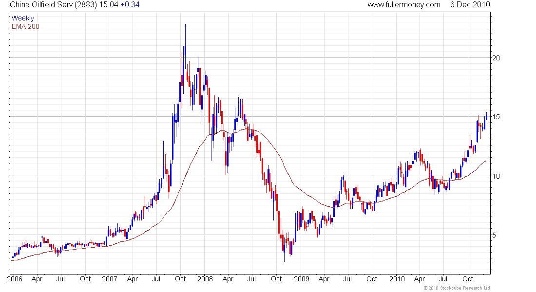The width and height of the screenshot is (536, 292).
Task: Click the blue 'Weekly' legend label
Action: [23, 18]
